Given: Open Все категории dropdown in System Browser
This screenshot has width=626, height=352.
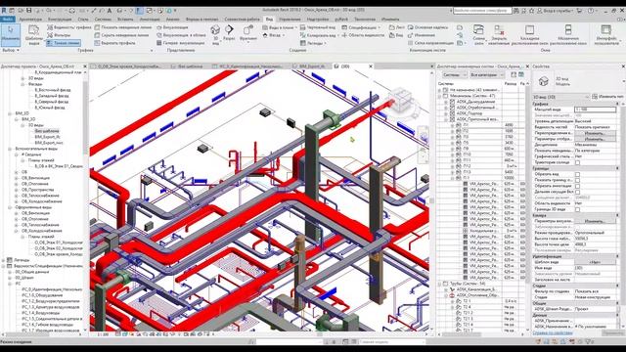Looking at the screenshot, I should pos(487,74).
